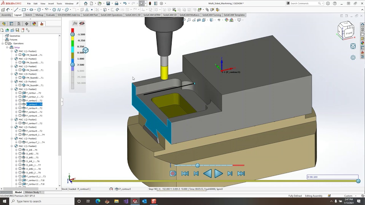Switch to the SolidCAM 2.5D tab
Viewport: 365px width, 205px height.
click(133, 15)
